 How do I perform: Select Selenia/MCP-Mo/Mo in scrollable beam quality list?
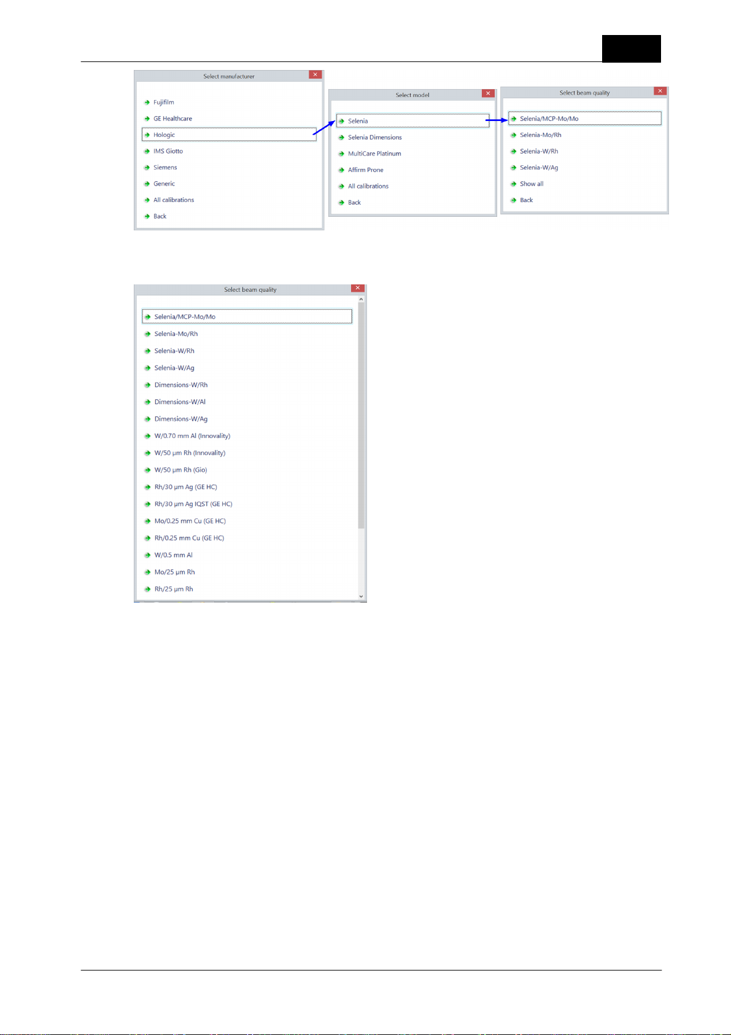click(247, 316)
